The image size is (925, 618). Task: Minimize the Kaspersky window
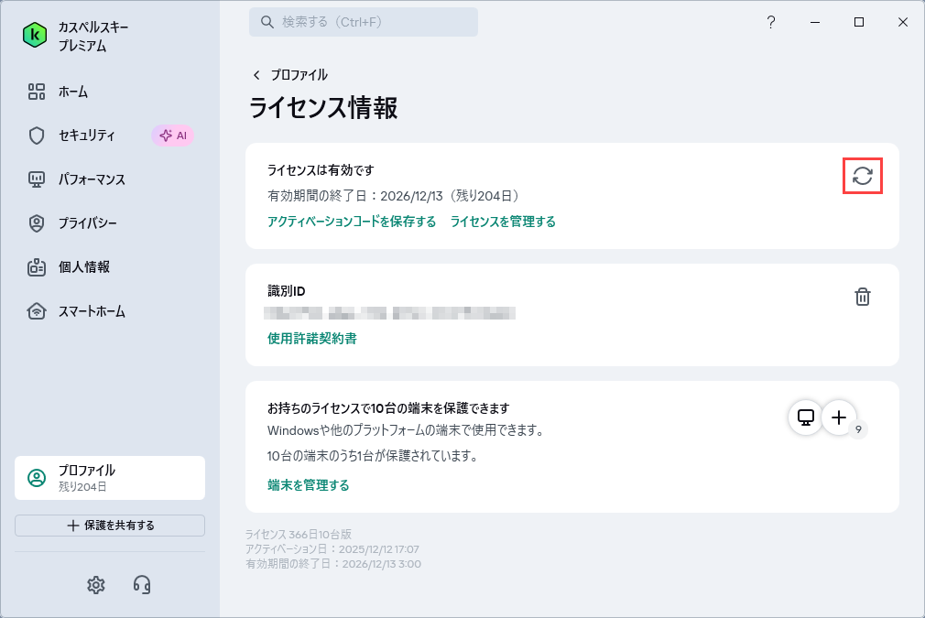click(815, 22)
